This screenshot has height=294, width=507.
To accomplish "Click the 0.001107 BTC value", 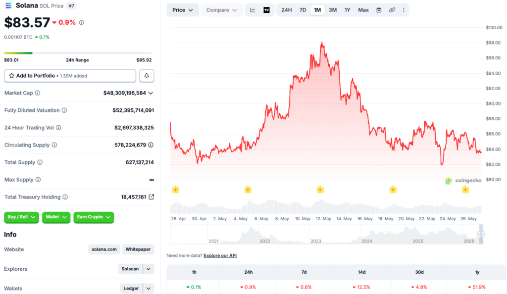I will click(x=18, y=37).
